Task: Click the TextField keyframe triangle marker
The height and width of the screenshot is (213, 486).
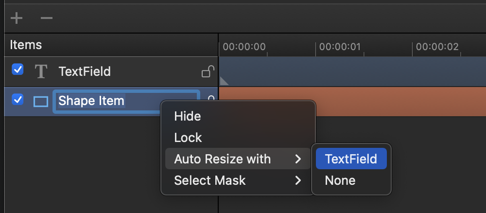Action: point(224,81)
